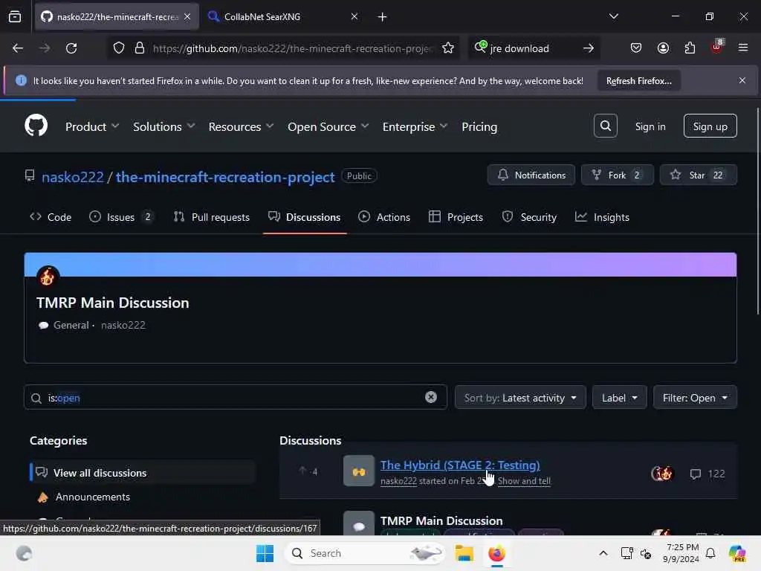This screenshot has height=571, width=761.
Task: Open The Hybrid (STAGE 2: Testing) discussion
Action: point(459,465)
